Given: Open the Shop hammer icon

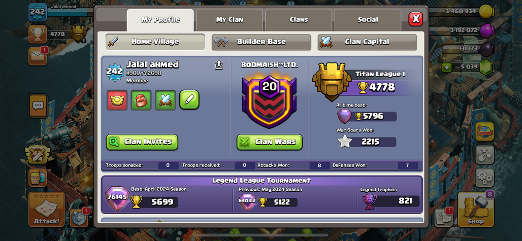Looking at the screenshot, I should 476,209.
